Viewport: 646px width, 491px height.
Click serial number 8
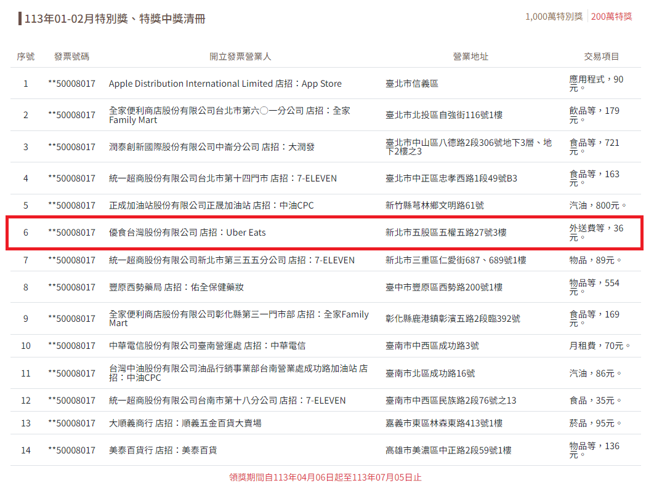[25, 287]
